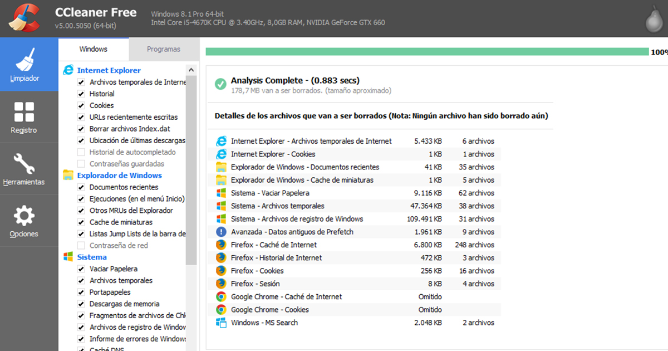The height and width of the screenshot is (351, 668).
Task: Click 'Google Chrome - Cookies' row text
Action: [x=269, y=310]
